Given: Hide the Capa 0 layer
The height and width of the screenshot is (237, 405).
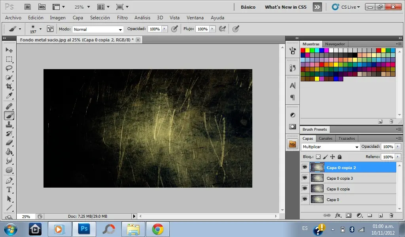Looking at the screenshot, I should [305, 199].
